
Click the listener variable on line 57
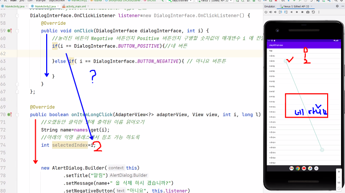[x=129, y=15]
